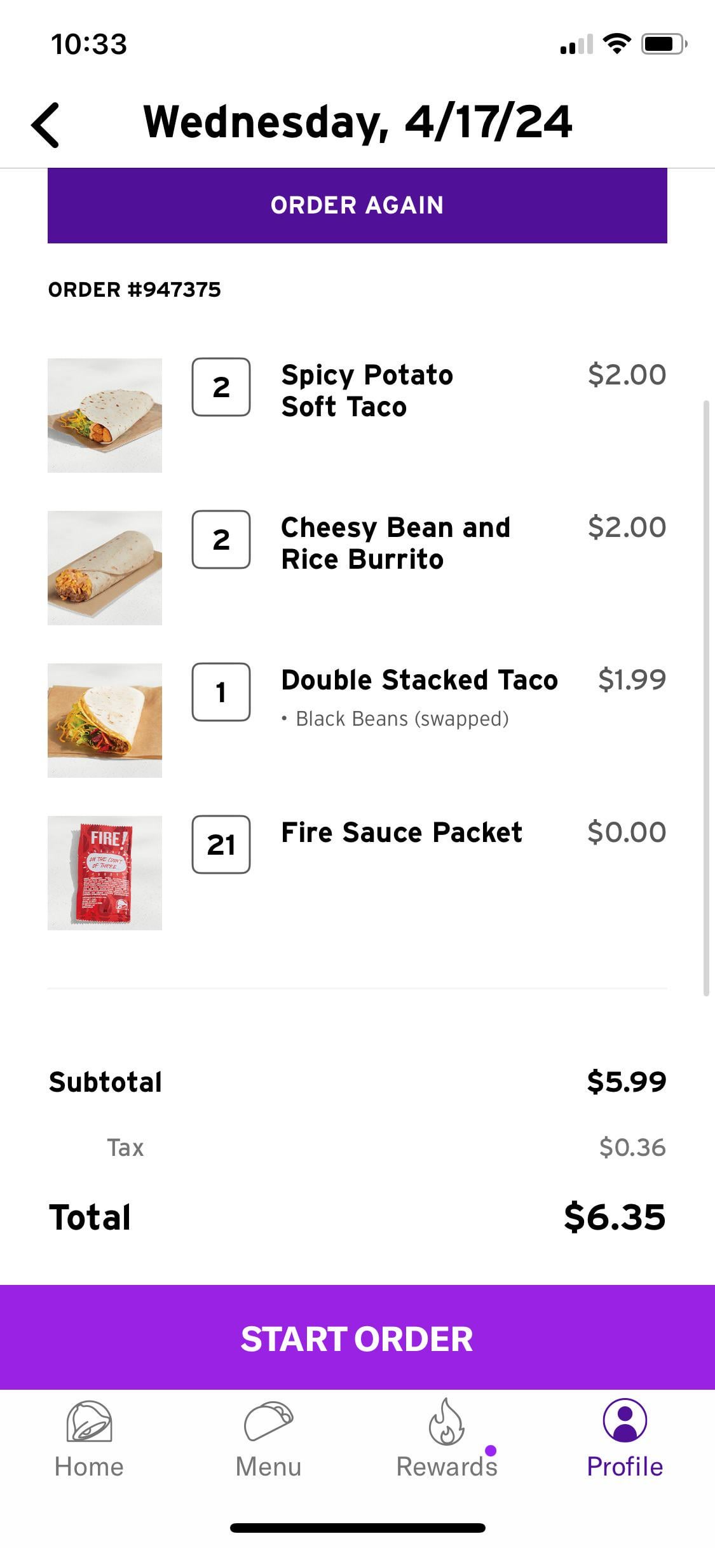Tap the Black Beans (swapped) modifier text
Screen dimensions: 715x1548
click(402, 719)
